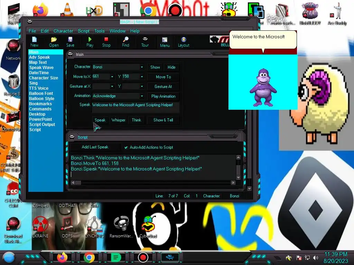Image resolution: width=354 pixels, height=265 pixels.
Task: Click into the Speak text field
Action: point(136,108)
